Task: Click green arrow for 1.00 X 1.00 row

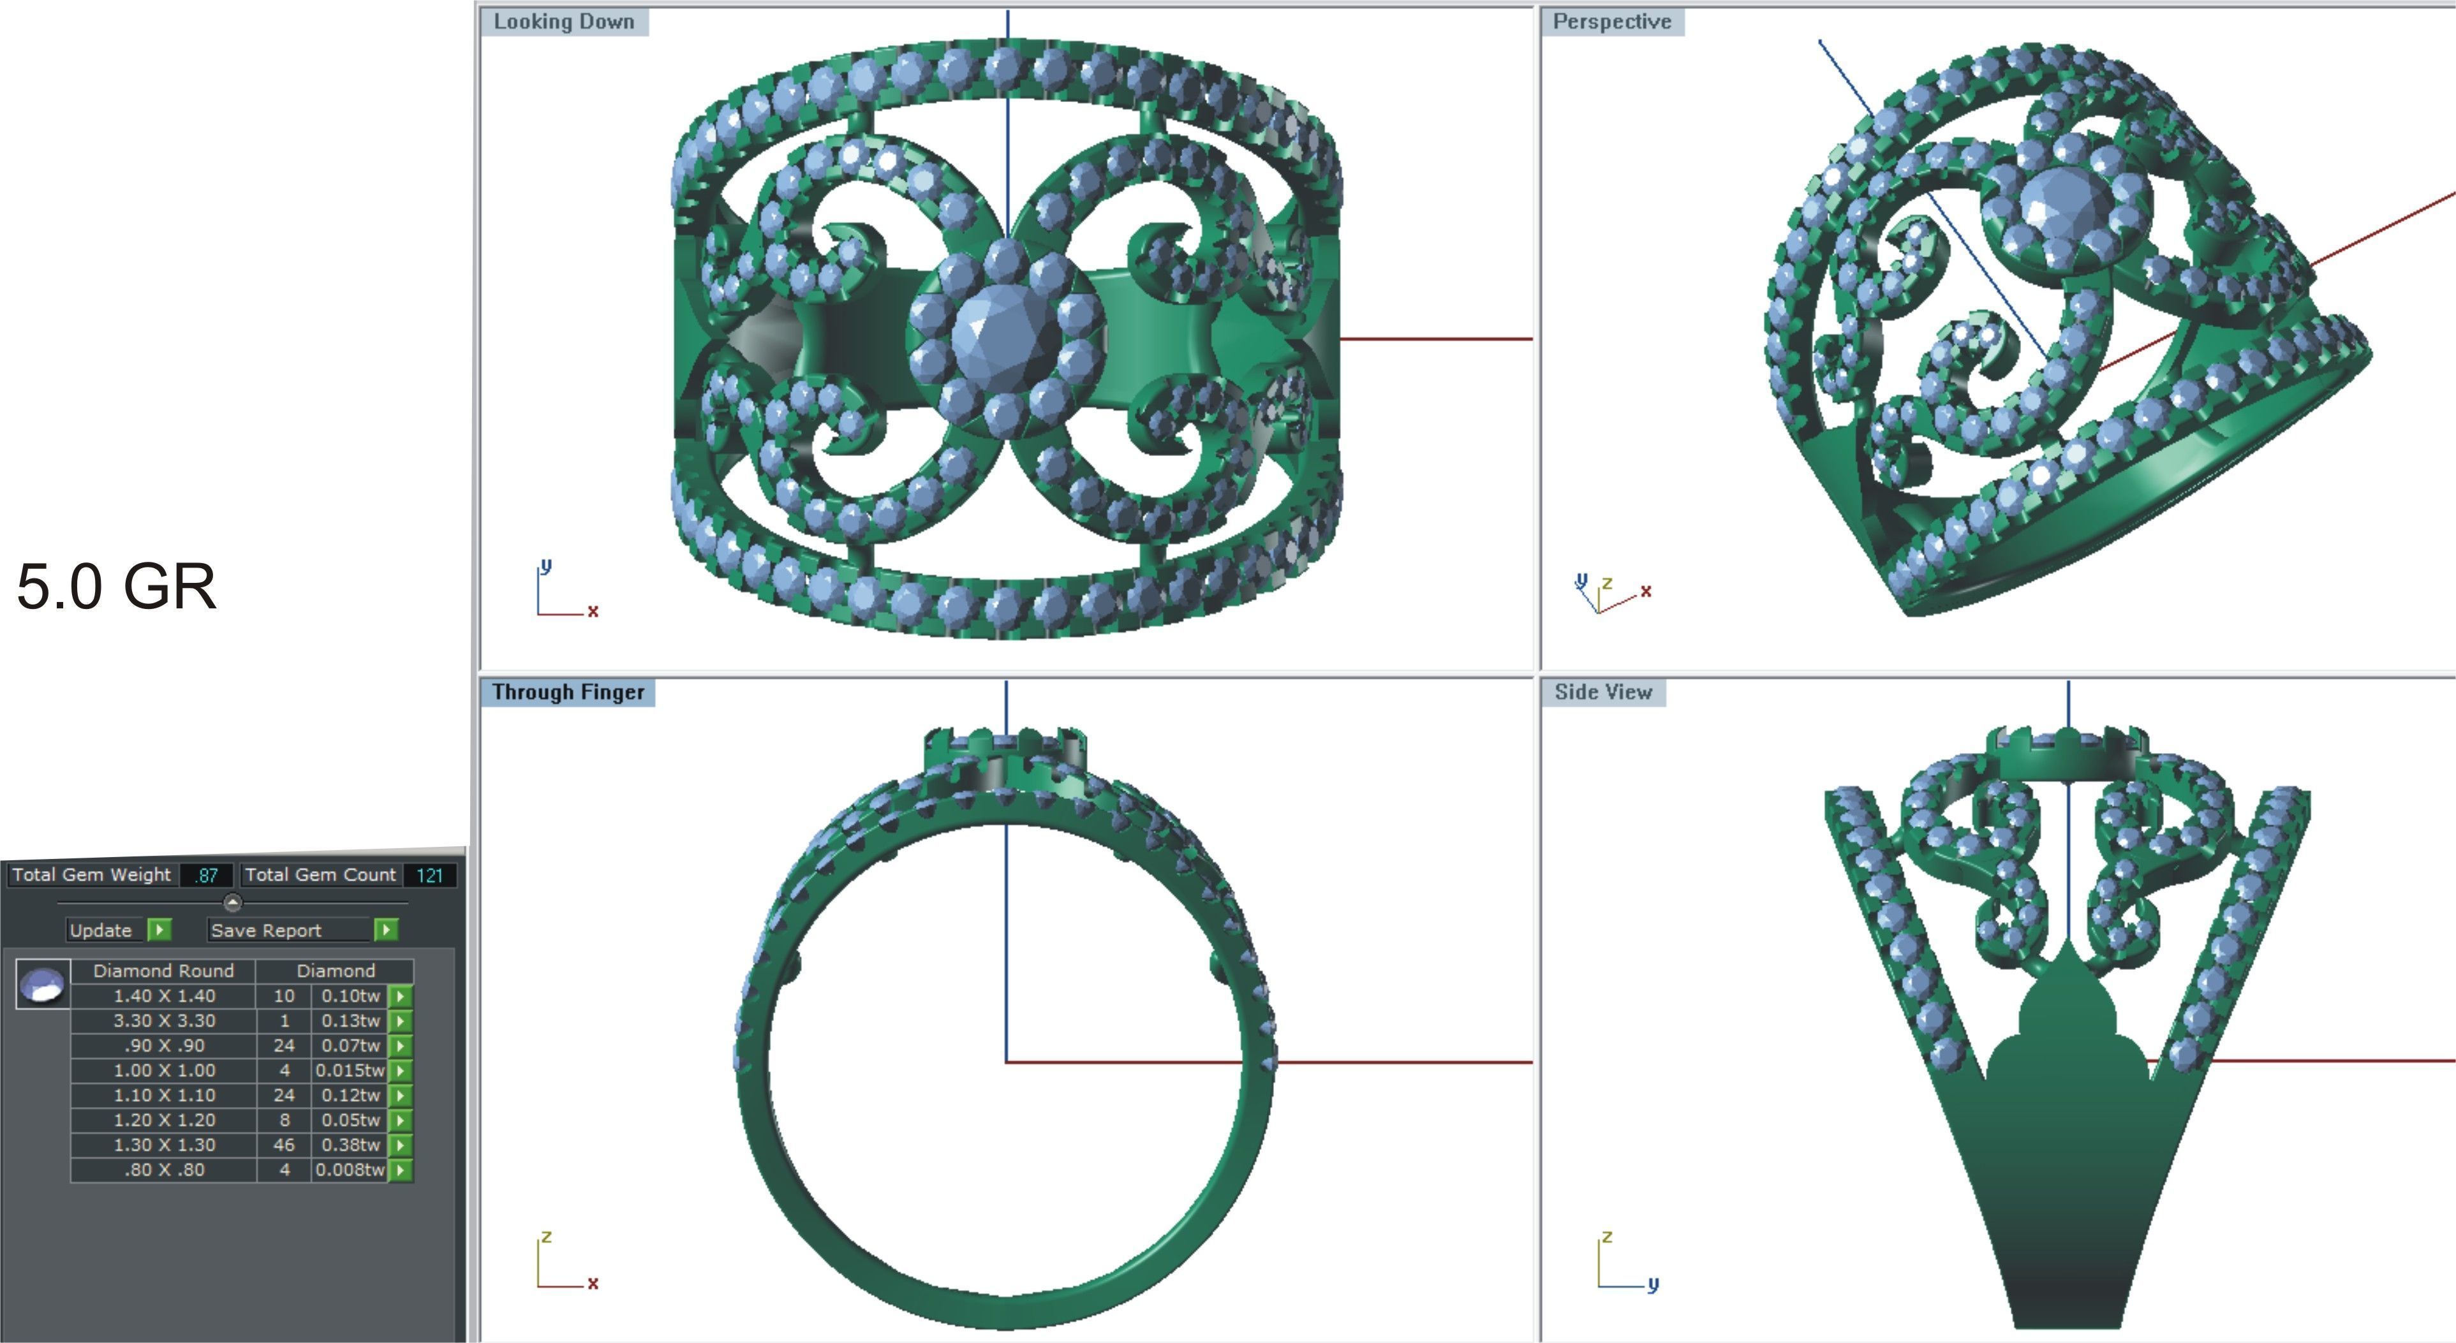Action: click(x=401, y=1071)
